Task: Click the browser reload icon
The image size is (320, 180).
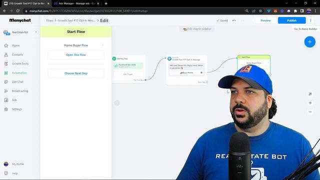Action: (18, 11)
